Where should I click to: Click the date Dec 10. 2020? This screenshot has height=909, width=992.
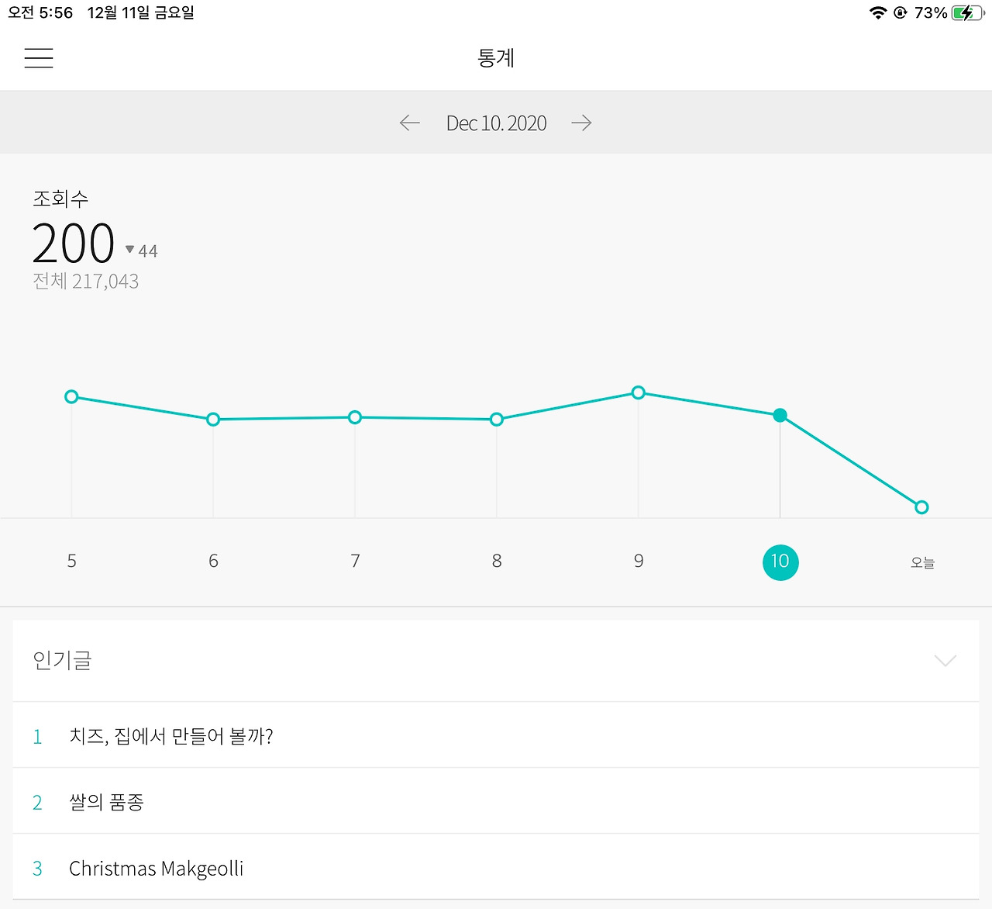tap(496, 123)
